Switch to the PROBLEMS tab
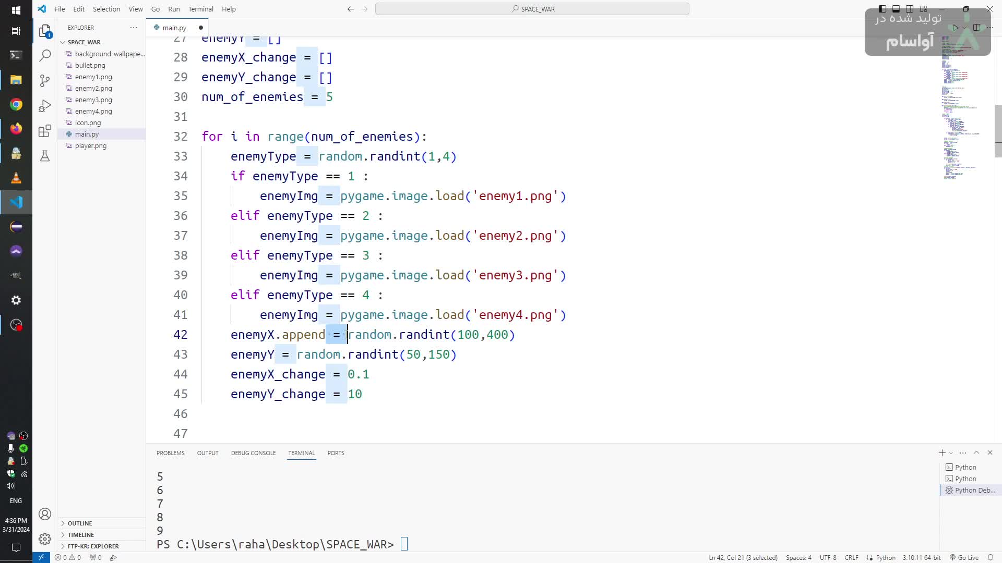Viewport: 1002px width, 563px height. point(170,453)
